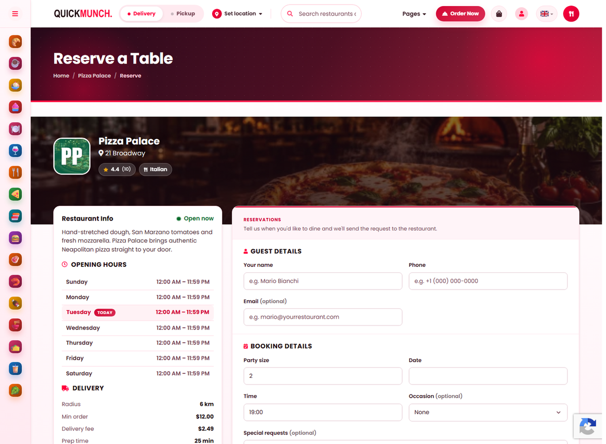This screenshot has height=444, width=606.
Task: Open the shopping bag cart icon
Action: [x=499, y=14]
